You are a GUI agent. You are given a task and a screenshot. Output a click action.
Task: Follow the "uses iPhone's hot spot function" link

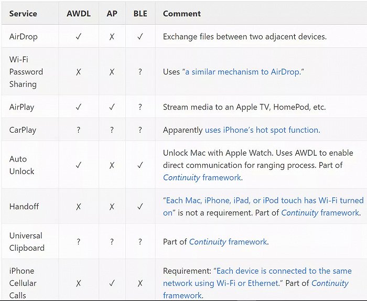[x=262, y=130]
